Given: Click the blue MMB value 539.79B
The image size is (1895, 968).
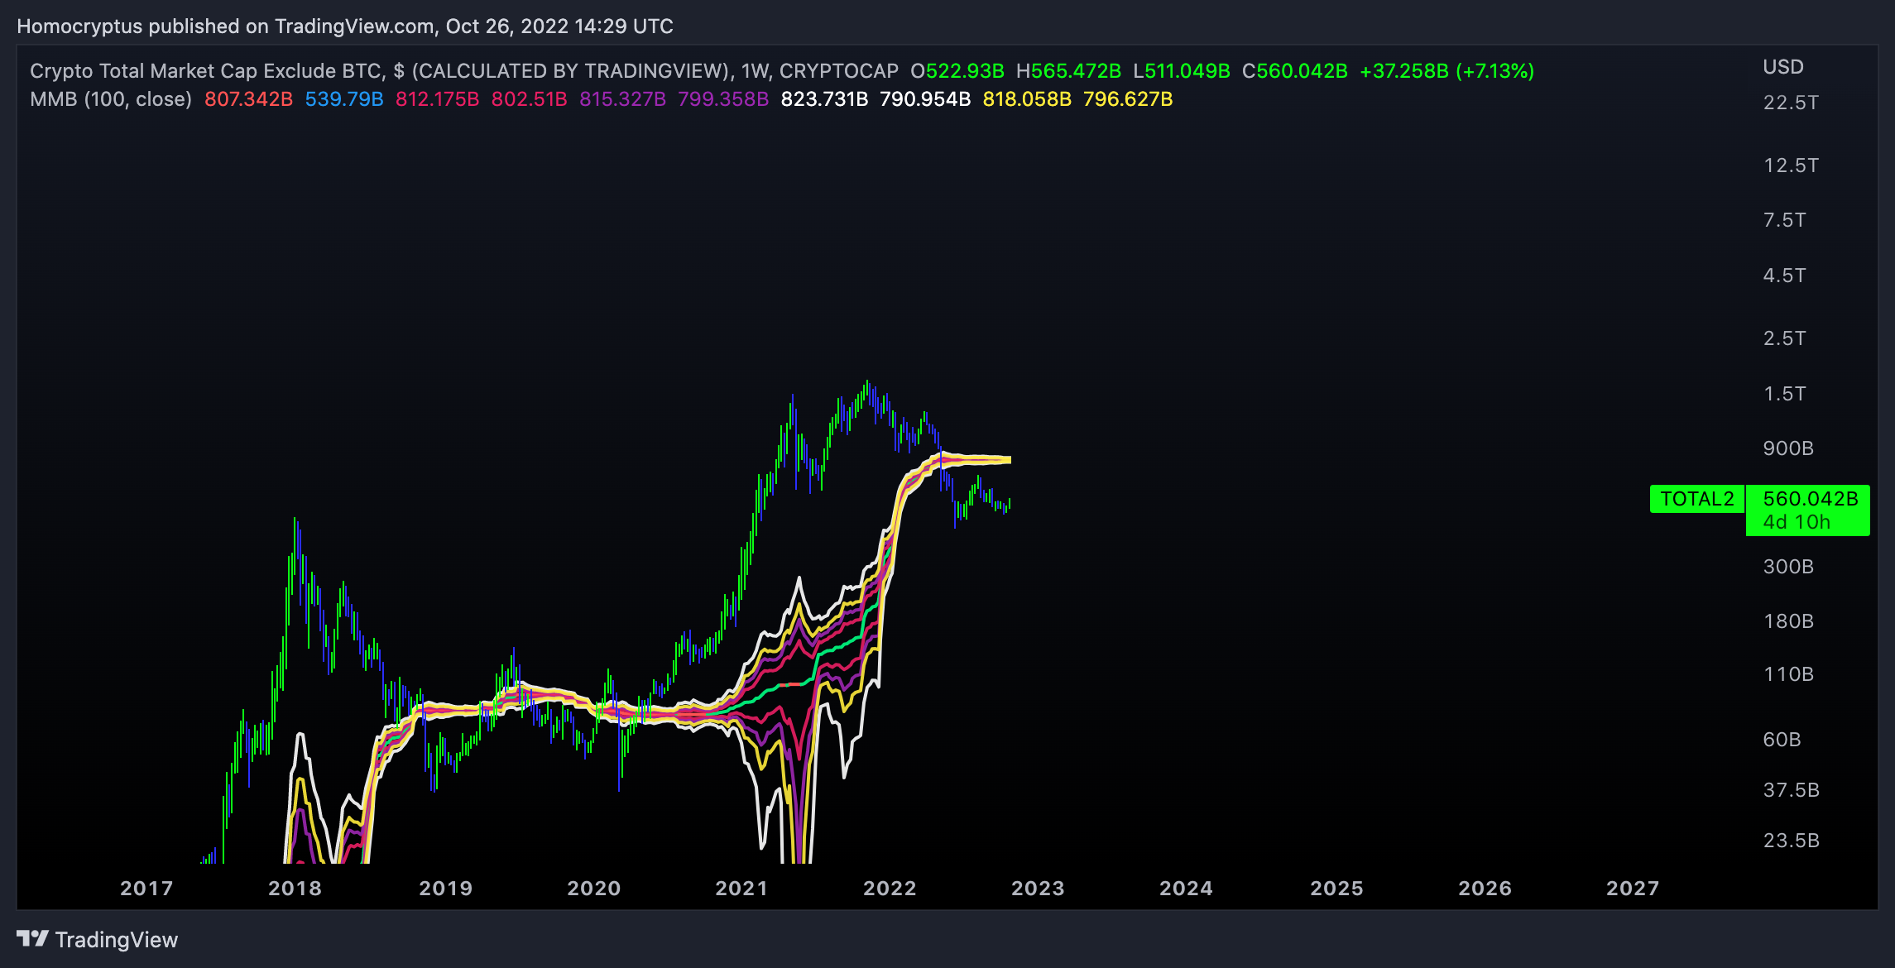Looking at the screenshot, I should click(x=344, y=99).
